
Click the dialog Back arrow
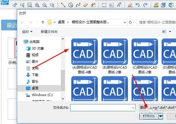click(x=22, y=22)
